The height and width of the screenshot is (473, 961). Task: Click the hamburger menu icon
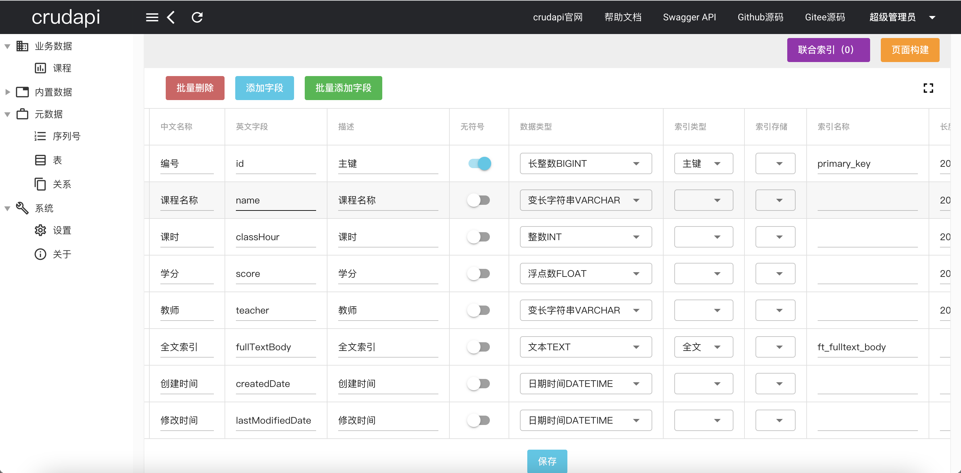[152, 17]
